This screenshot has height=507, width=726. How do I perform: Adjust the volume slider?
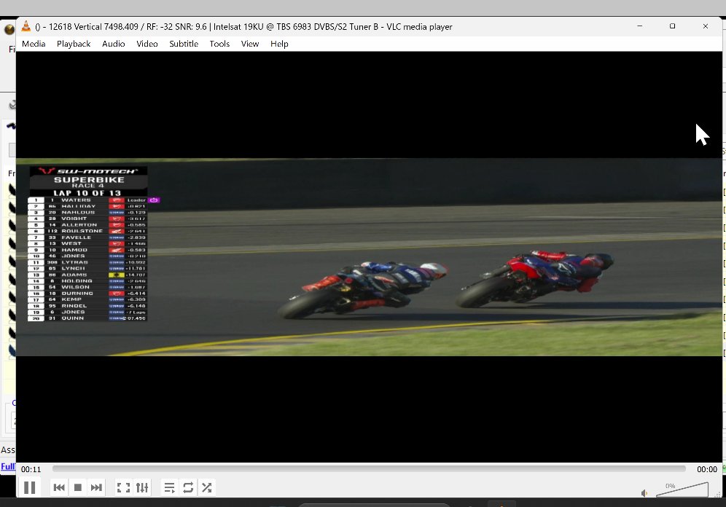coord(682,490)
